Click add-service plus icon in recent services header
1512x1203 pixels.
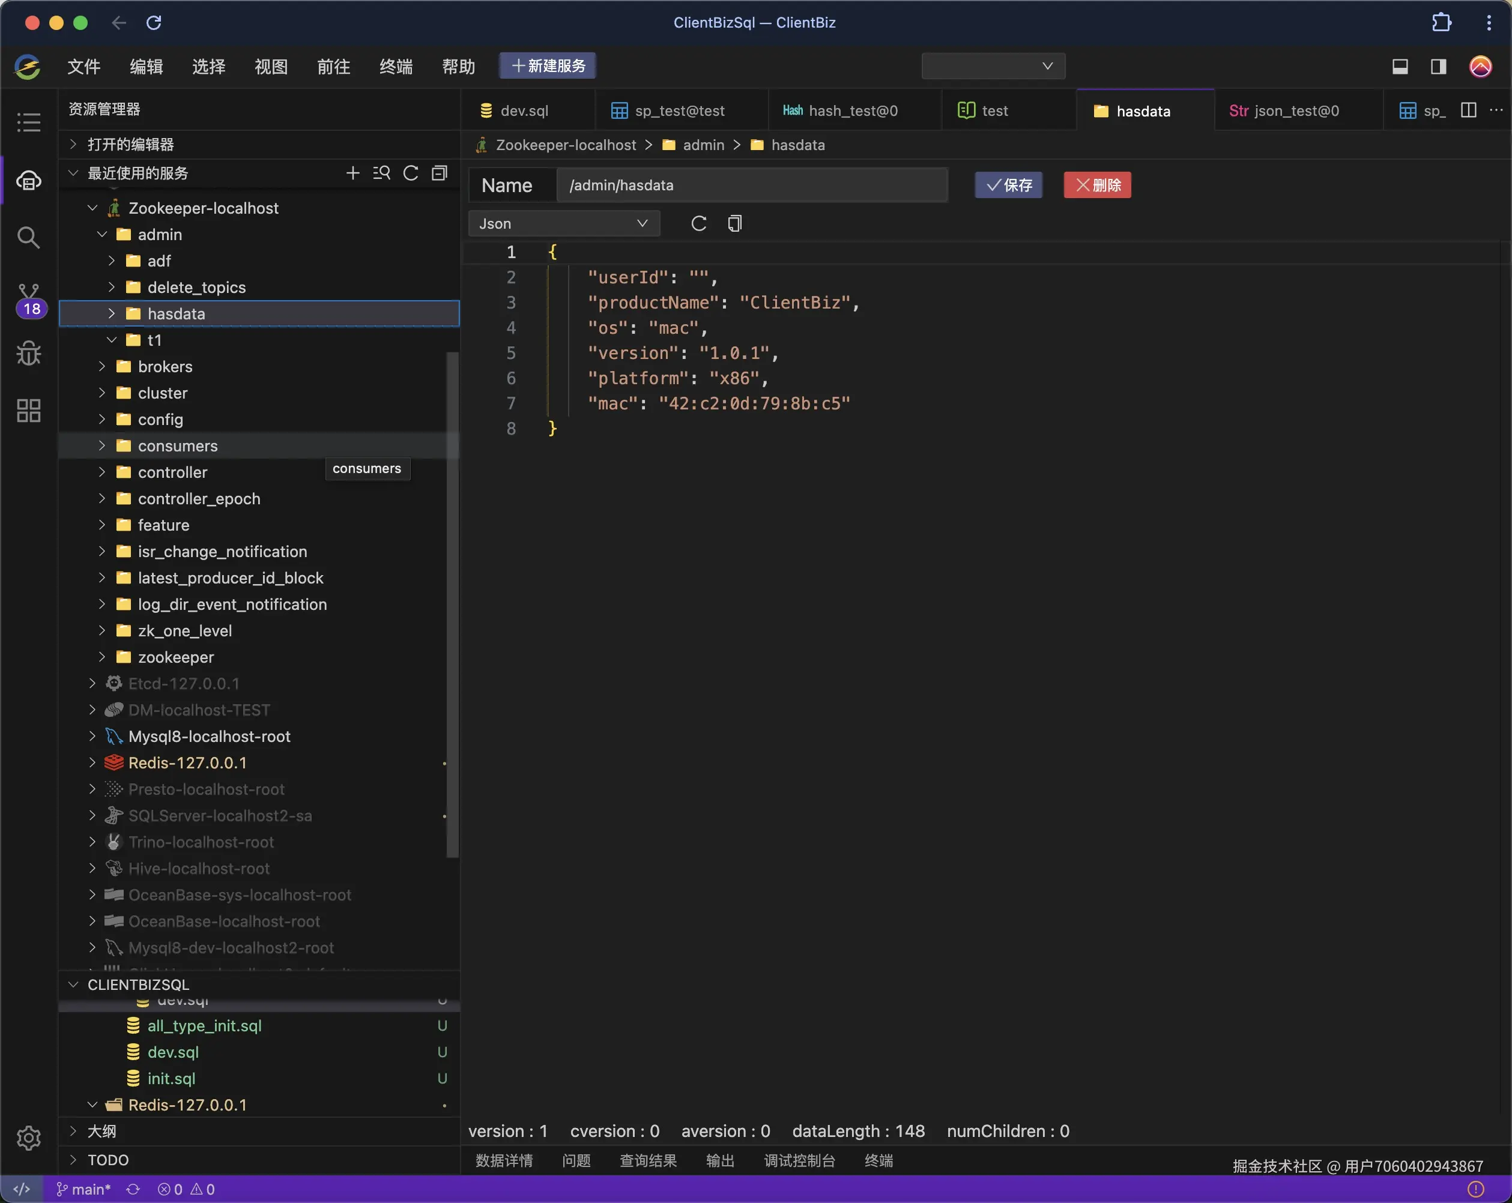[x=352, y=172]
